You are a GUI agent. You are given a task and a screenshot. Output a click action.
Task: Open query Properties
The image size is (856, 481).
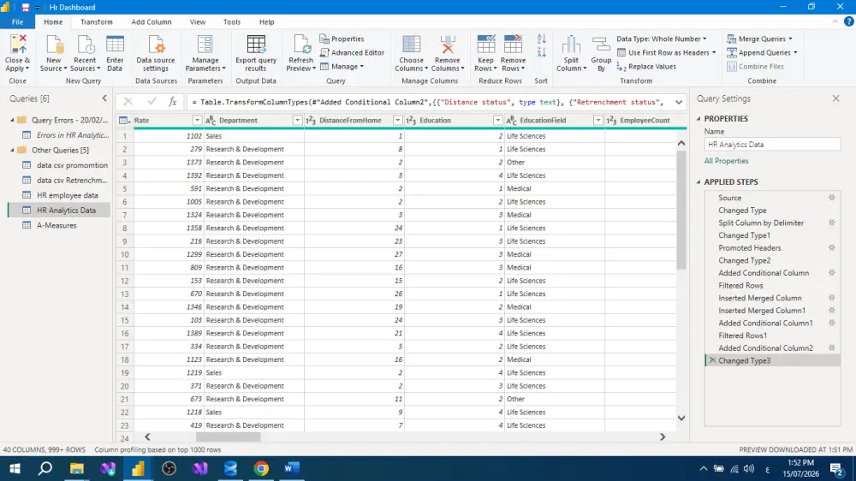[342, 39]
